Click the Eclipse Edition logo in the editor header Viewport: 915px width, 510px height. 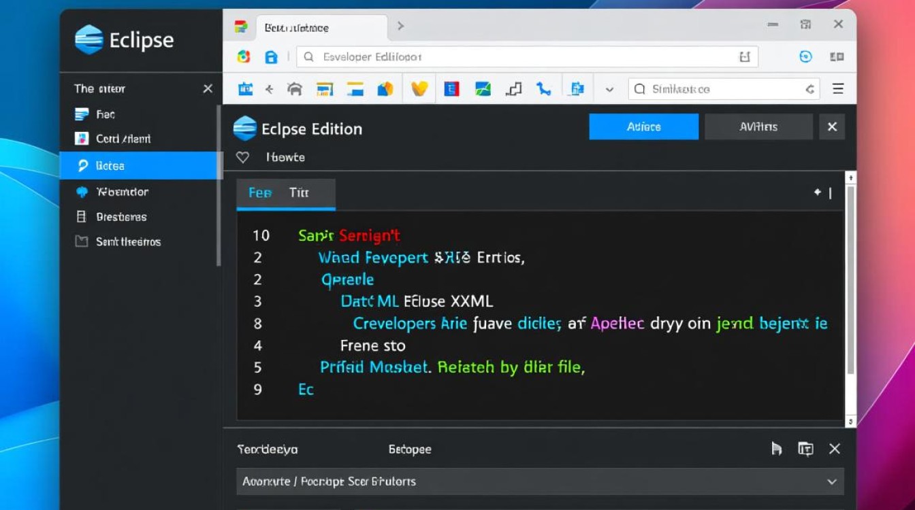(x=245, y=129)
